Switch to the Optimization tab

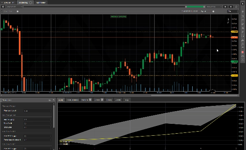[41, 2]
